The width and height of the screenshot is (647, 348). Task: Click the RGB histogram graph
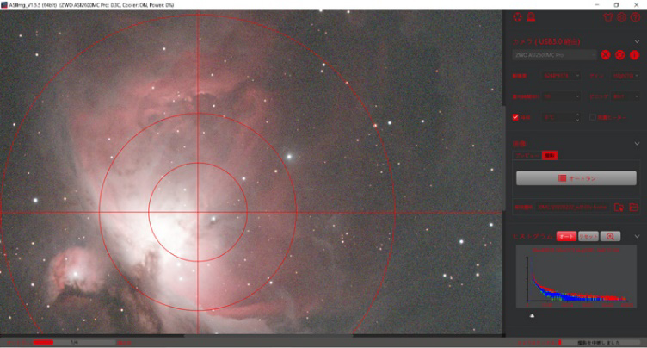[x=576, y=277]
